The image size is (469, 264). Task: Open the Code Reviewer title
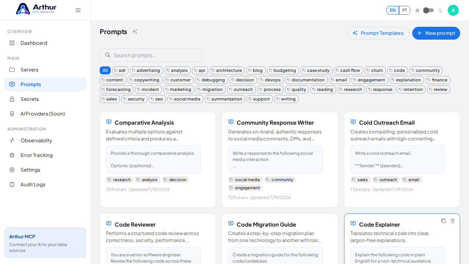click(135, 224)
